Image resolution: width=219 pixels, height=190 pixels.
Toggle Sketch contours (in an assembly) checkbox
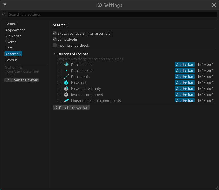(x=55, y=33)
